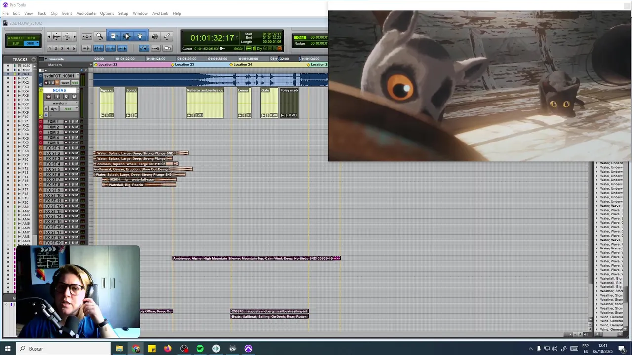Open the Grid mode dropdown arrow

(x=37, y=43)
